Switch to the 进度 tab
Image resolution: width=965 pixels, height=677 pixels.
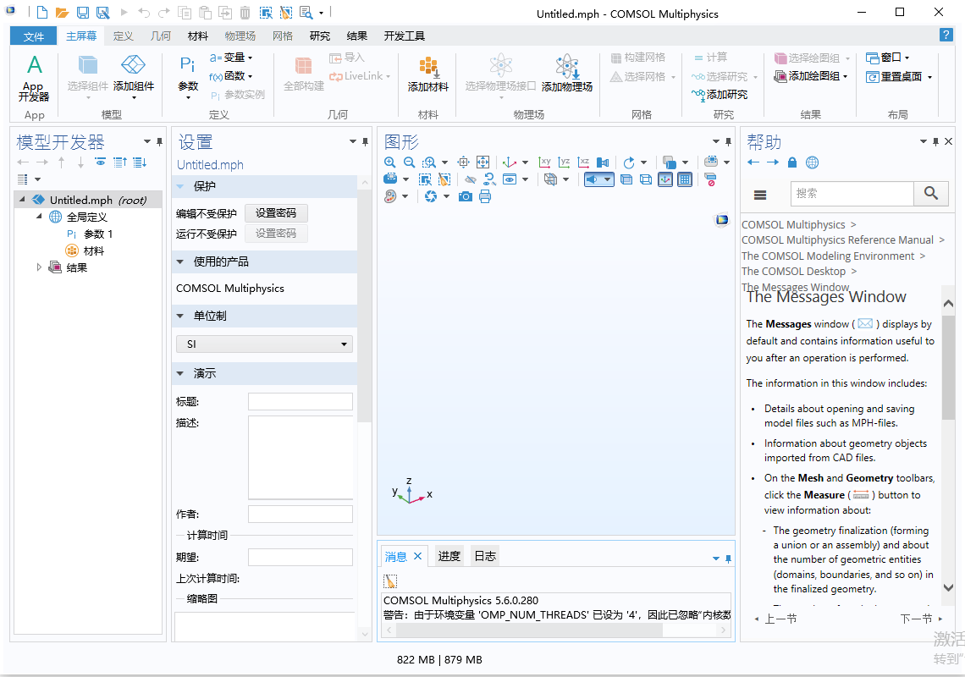click(449, 556)
